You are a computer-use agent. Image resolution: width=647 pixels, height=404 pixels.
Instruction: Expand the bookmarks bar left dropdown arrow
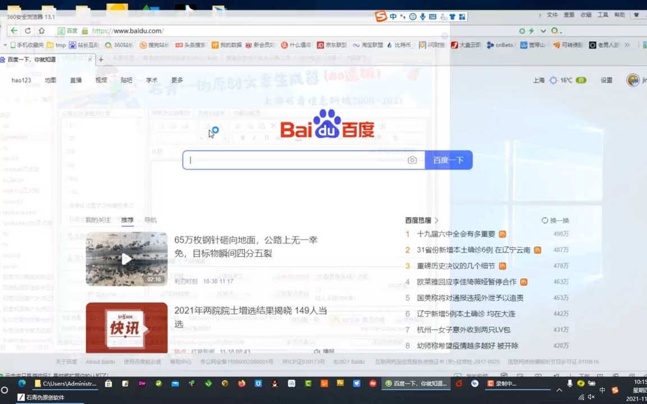pyautogui.click(x=5, y=45)
